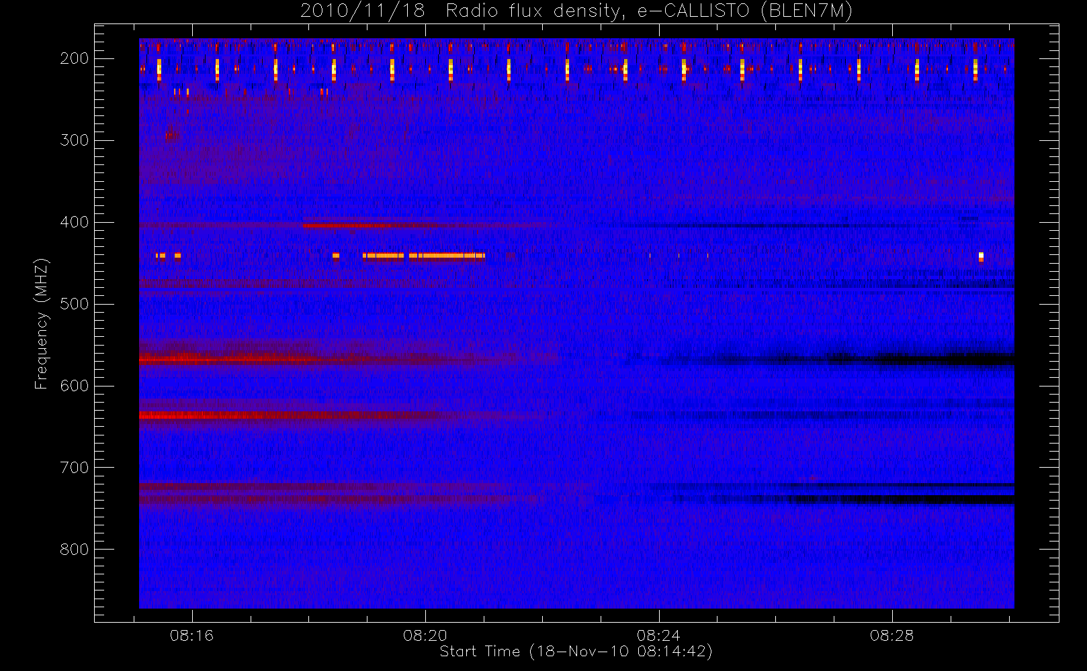Click the long orange burst near 440 MHz

point(423,256)
